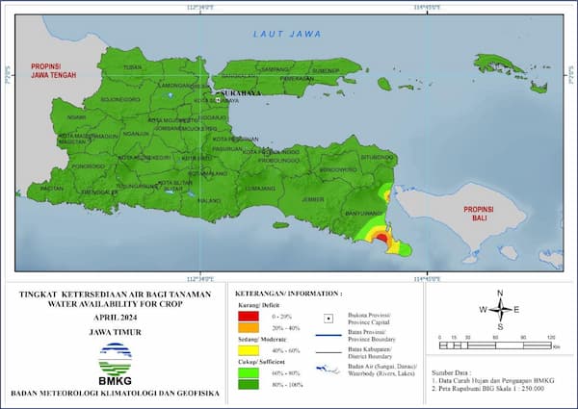
Task: Click the Peta Rupabumi BIG Skala source line
Action: click(488, 389)
